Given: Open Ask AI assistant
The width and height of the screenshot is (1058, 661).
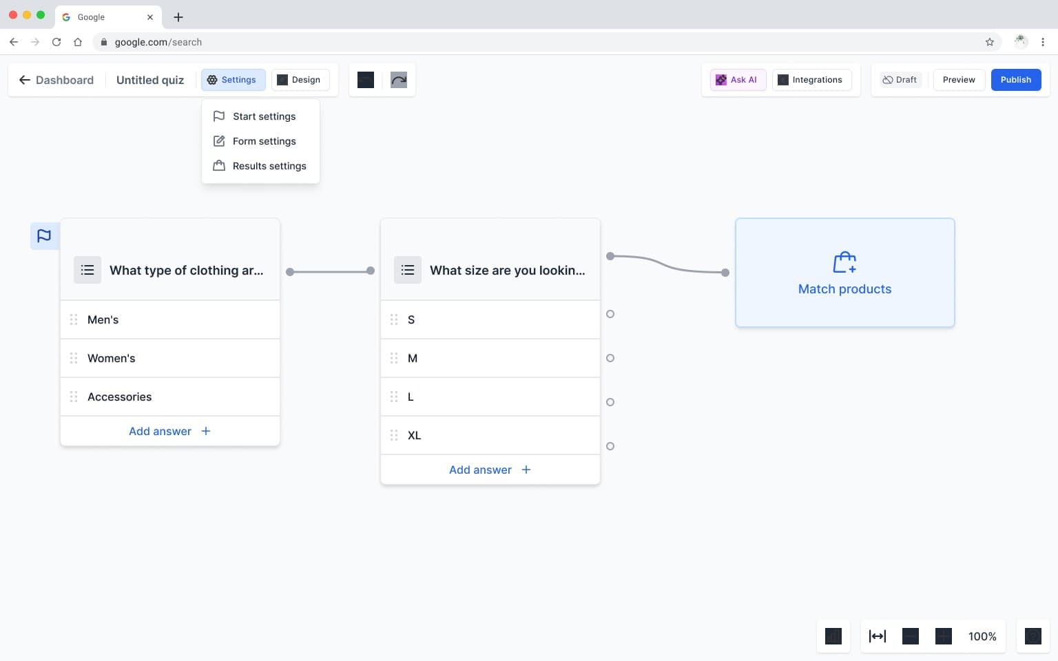Looking at the screenshot, I should tap(738, 80).
